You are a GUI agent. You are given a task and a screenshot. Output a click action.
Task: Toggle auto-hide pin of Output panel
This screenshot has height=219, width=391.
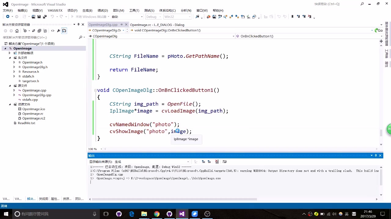click(x=376, y=155)
